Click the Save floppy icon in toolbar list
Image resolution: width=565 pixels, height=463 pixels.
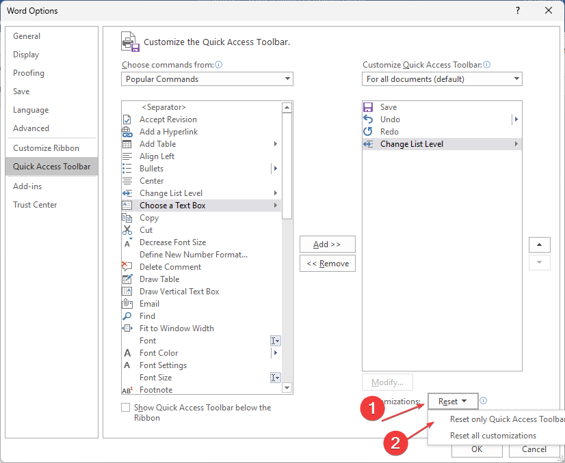coord(368,107)
